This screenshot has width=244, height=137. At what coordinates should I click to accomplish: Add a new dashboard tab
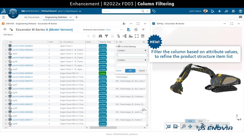77,17
